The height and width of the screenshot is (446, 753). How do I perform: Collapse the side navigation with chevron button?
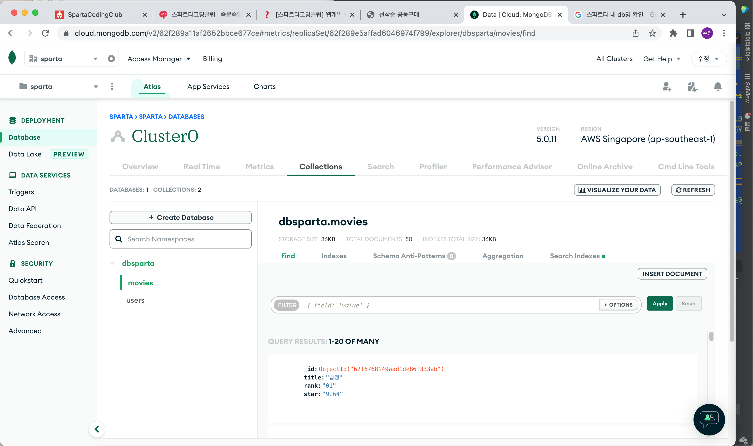coord(97,429)
